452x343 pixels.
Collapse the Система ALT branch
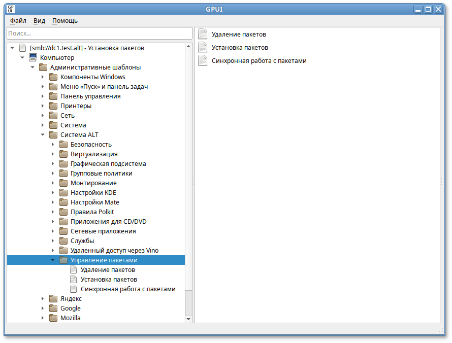(x=43, y=135)
